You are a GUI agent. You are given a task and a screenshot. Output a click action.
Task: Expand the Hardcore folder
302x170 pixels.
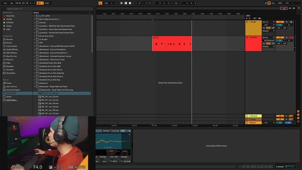coord(34,83)
